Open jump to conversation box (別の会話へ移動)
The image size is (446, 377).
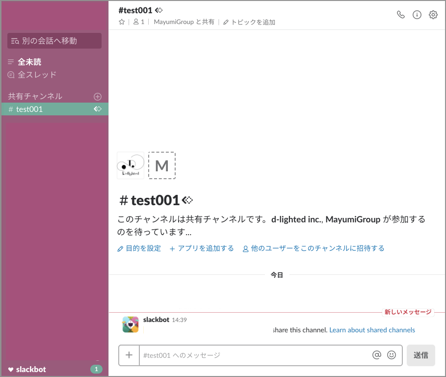(x=54, y=41)
